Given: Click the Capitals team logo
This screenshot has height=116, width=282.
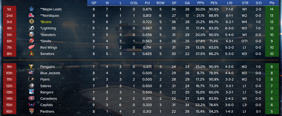Looking at the screenshot, I should 31,105.
